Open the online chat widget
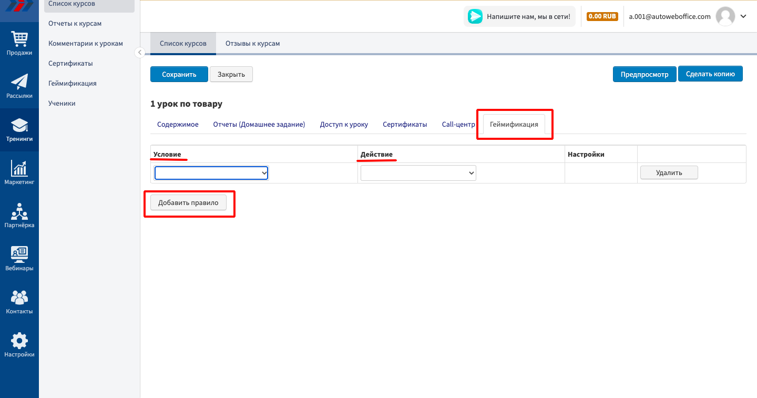This screenshot has width=757, height=398. tap(519, 16)
